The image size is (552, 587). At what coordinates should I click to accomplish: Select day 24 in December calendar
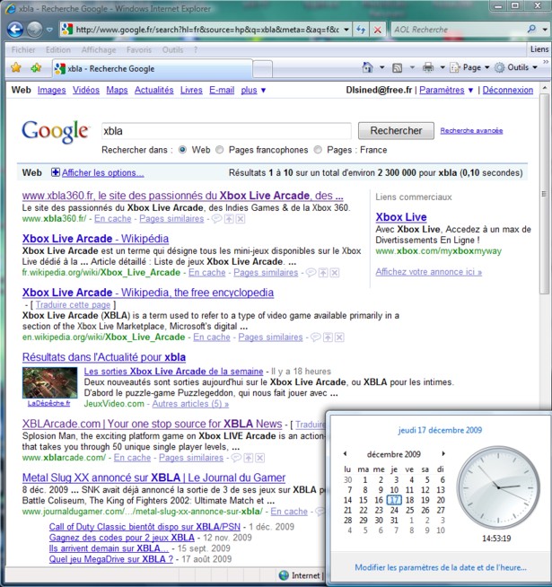[x=394, y=510]
